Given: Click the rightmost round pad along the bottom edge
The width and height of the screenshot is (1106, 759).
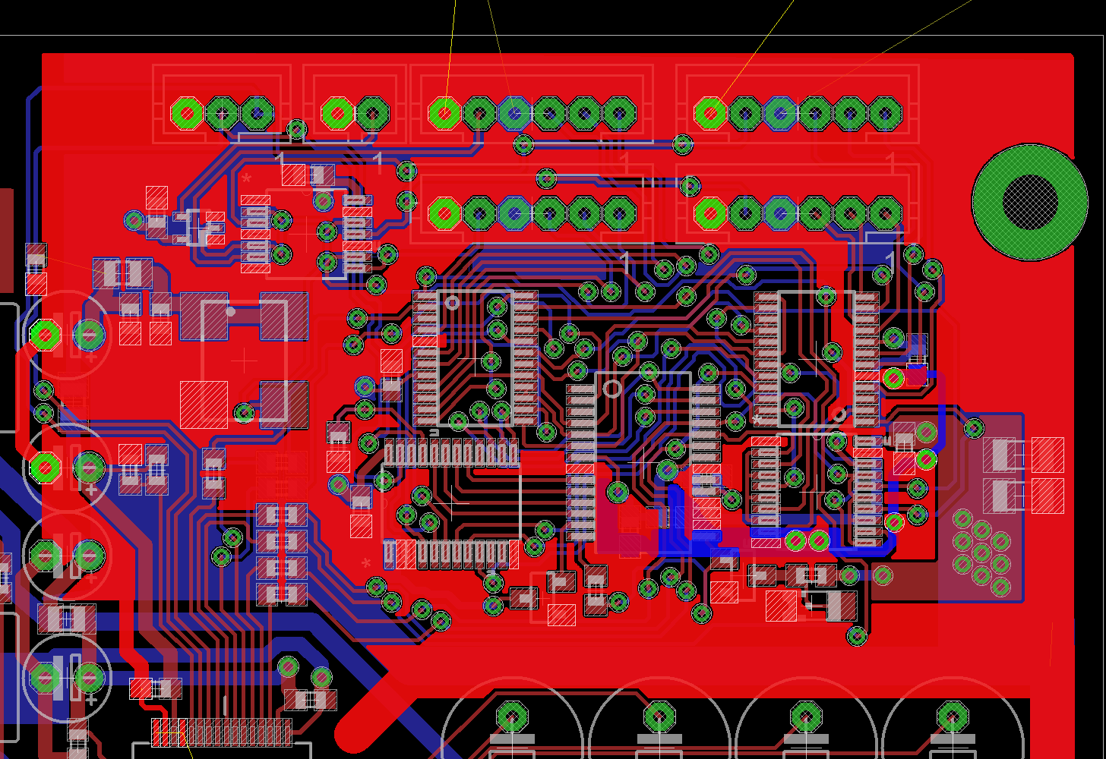Looking at the screenshot, I should coord(953,716).
